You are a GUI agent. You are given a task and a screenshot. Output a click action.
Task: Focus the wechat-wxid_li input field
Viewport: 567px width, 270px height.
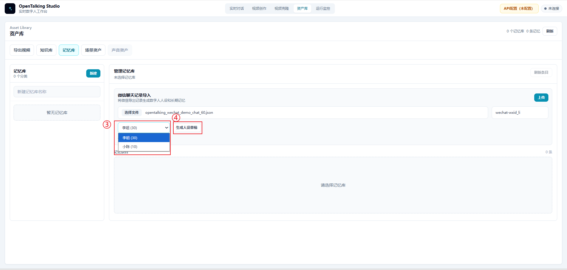(x=520, y=113)
